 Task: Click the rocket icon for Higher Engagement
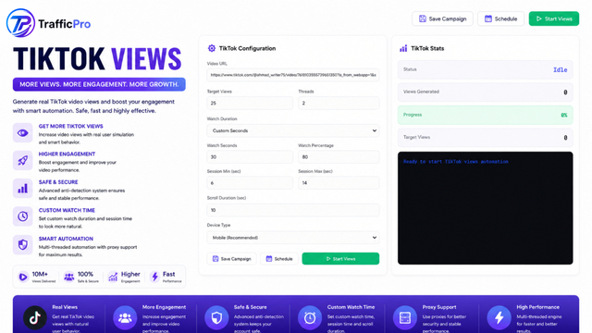[22, 160]
